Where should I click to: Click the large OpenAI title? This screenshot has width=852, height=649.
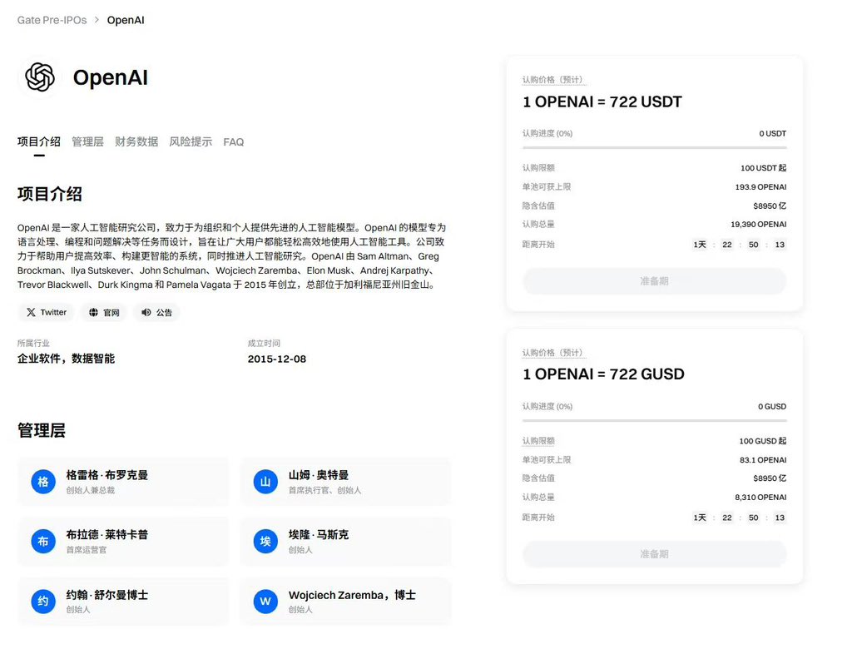tap(111, 77)
